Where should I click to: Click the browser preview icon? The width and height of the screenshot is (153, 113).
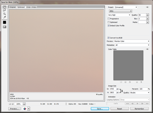point(25,109)
